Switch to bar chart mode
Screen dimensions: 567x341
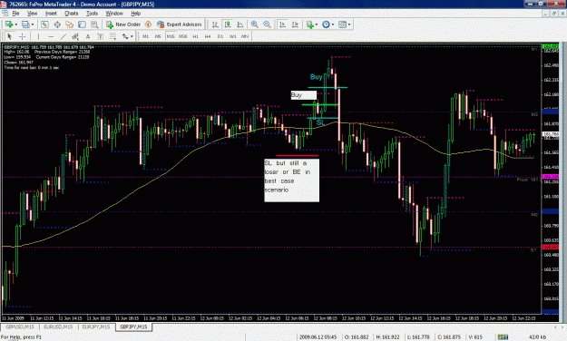click(x=215, y=24)
